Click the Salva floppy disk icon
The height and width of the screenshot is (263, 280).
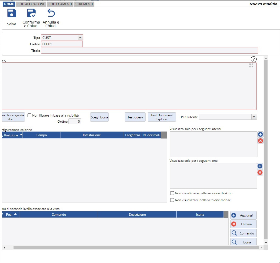coord(12,13)
